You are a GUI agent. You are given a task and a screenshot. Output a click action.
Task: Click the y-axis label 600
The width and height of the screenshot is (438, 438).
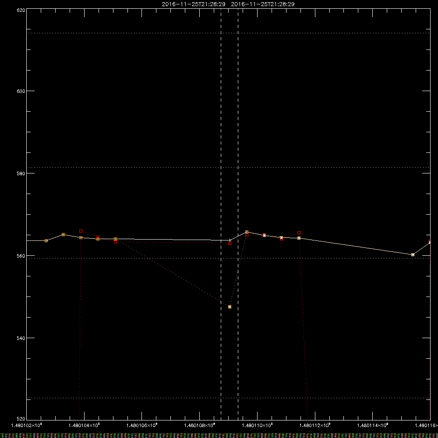pos(21,91)
